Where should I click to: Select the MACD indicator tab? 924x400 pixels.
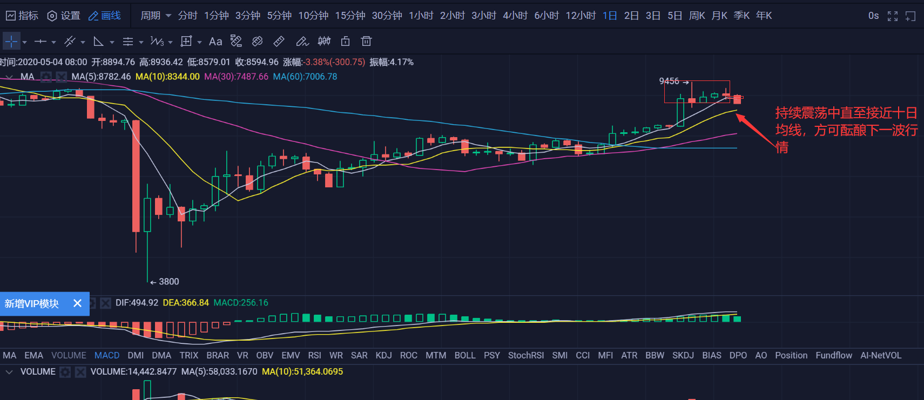coord(107,355)
